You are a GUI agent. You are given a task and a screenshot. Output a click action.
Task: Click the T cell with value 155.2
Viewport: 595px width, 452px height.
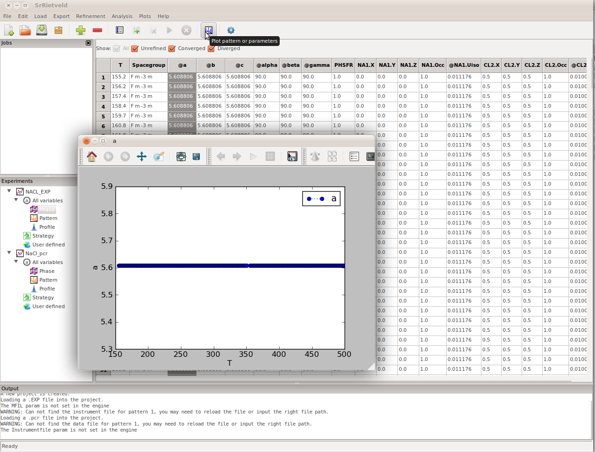coord(121,77)
